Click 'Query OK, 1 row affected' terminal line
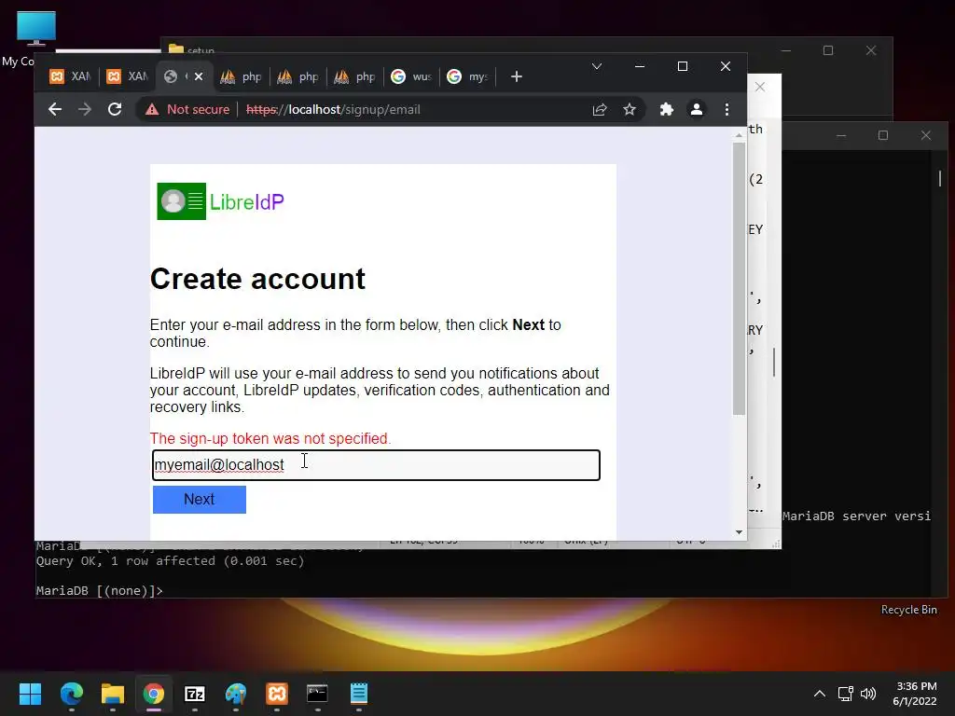955x716 pixels. [170, 560]
